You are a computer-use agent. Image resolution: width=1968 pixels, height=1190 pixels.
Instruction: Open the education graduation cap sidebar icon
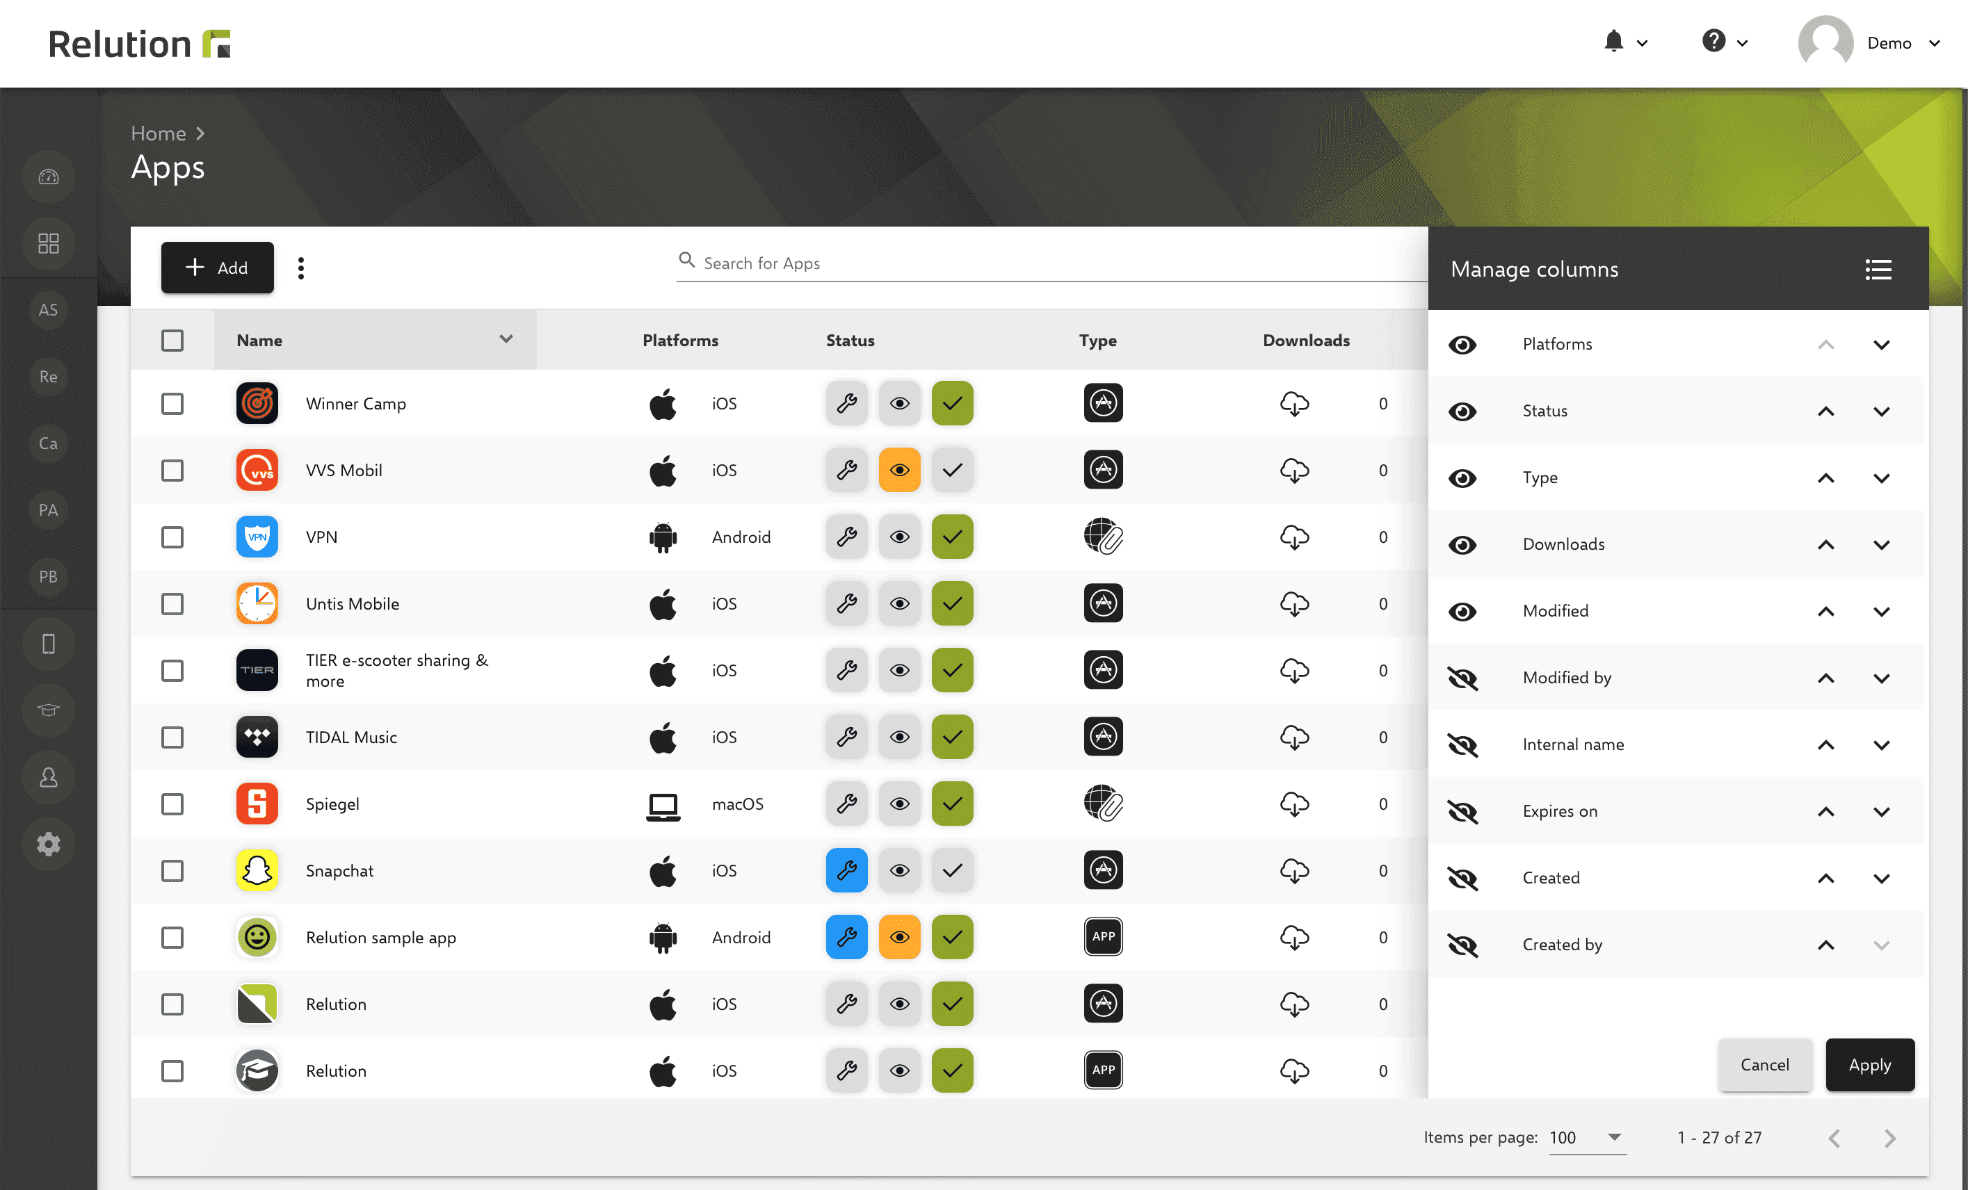coord(49,710)
